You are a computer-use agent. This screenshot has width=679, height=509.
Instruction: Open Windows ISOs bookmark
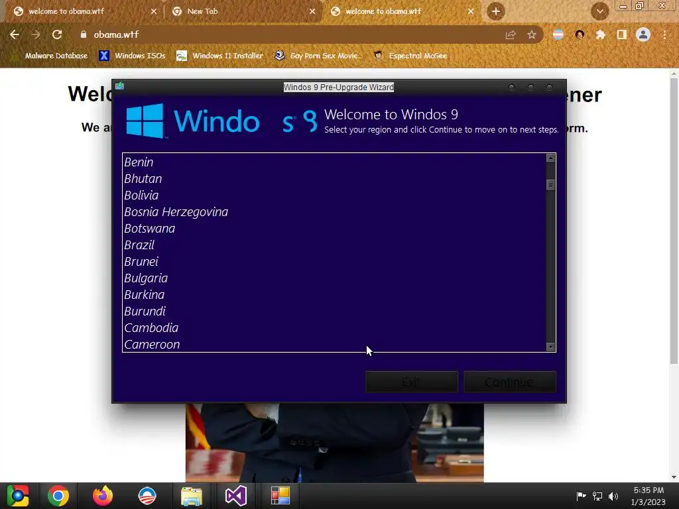point(132,56)
